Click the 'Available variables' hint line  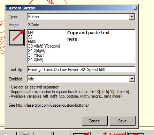(x=65, y=96)
